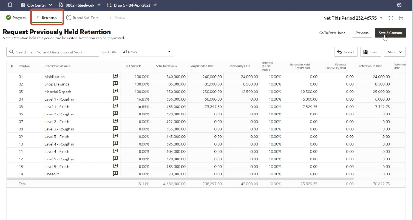The height and width of the screenshot is (220, 413).
Task: Add comment on Mobilization row
Action: click(x=115, y=76)
